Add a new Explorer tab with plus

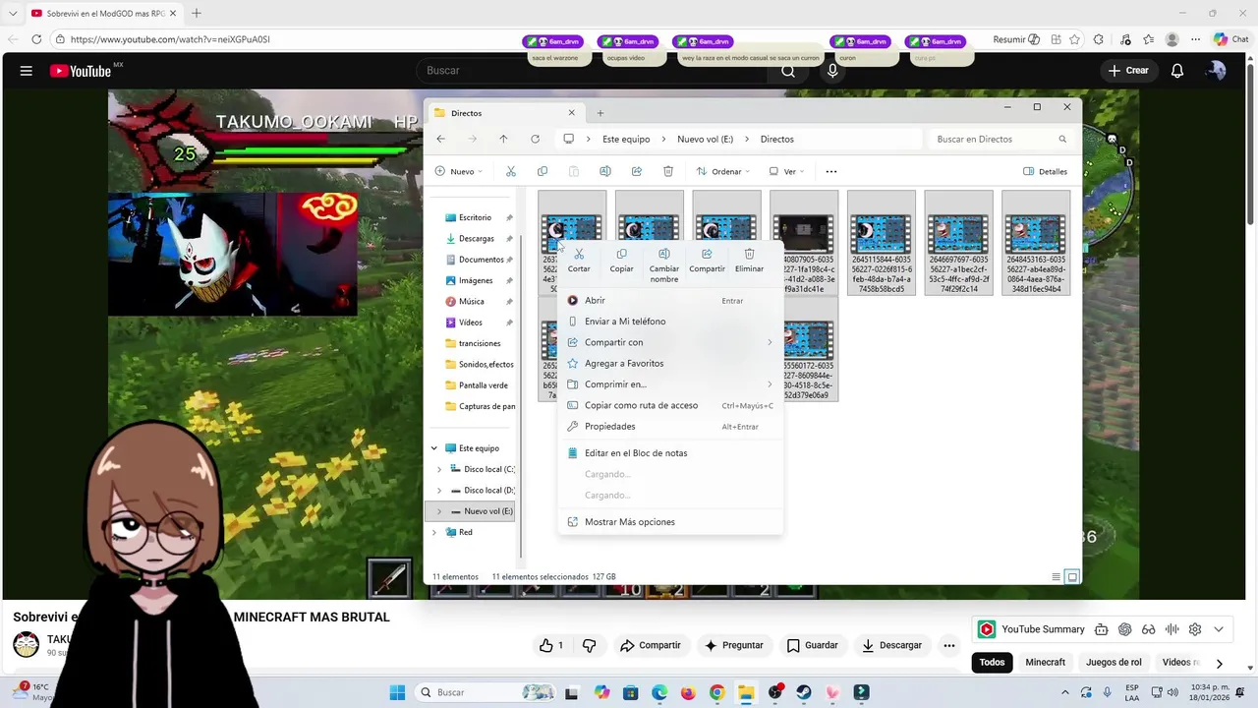pos(600,113)
